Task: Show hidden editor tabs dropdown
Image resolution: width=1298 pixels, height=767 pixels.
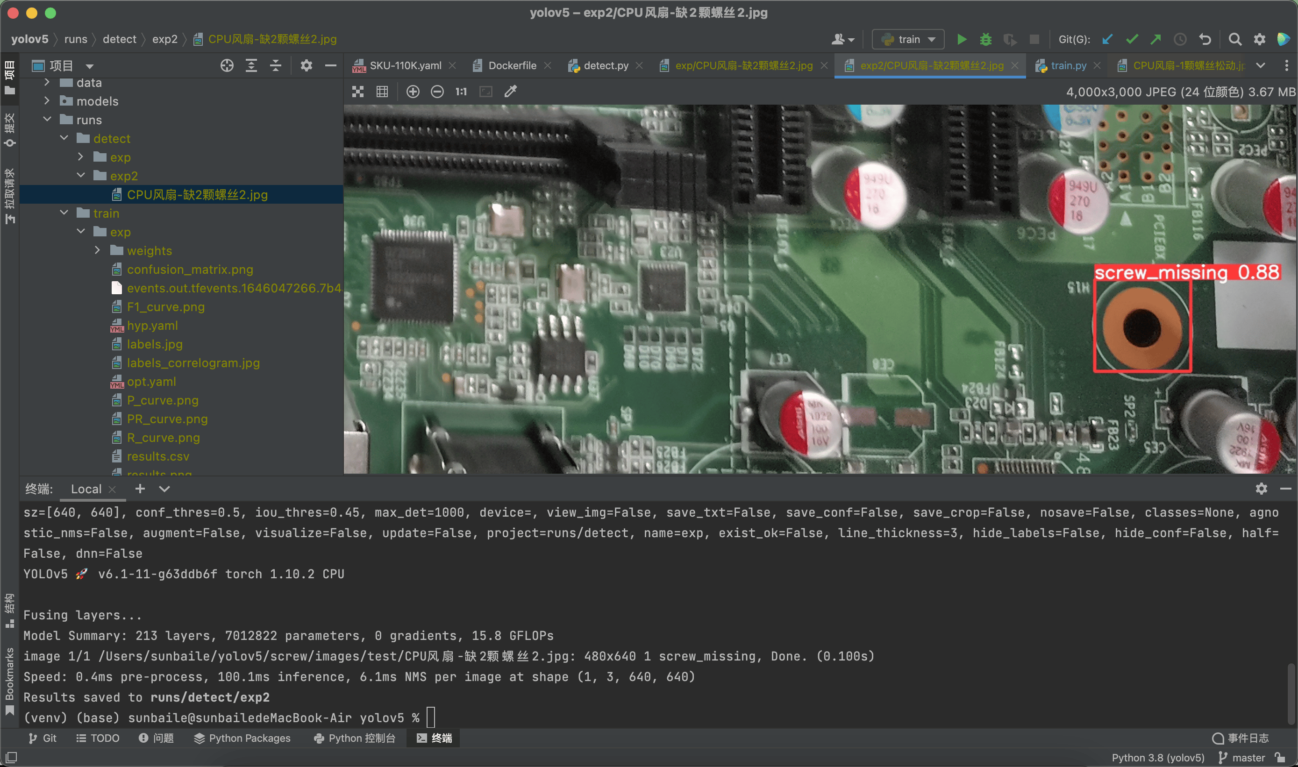Action: [x=1261, y=66]
